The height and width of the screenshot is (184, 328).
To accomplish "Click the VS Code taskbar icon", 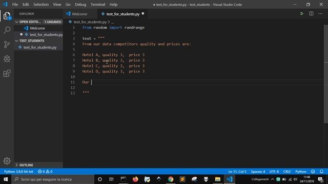I will (230, 179).
